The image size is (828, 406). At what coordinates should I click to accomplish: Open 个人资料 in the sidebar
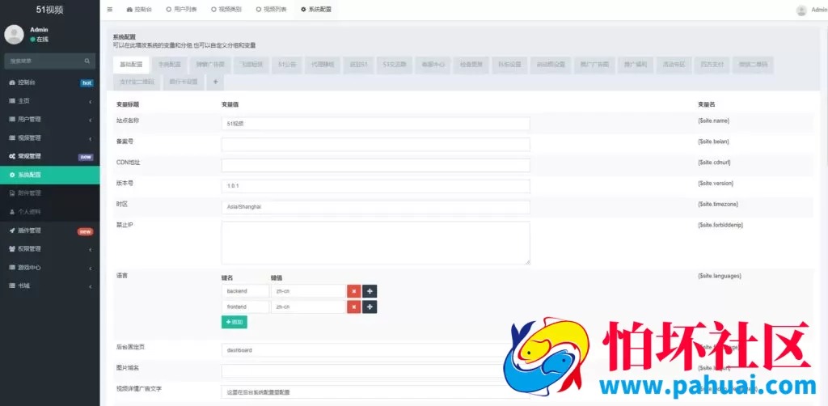(49, 212)
